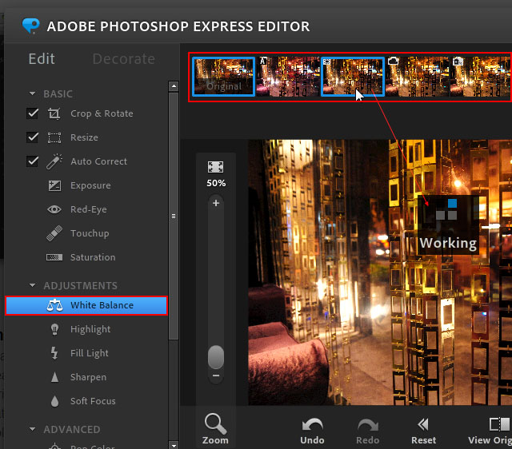Select the Highlight light bulb icon

point(54,329)
